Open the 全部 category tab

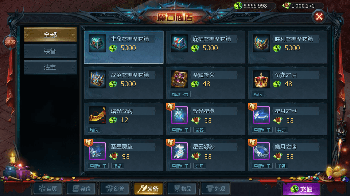(50, 35)
